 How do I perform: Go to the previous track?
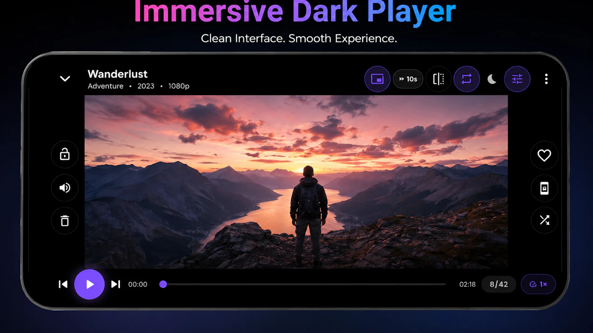pos(63,284)
